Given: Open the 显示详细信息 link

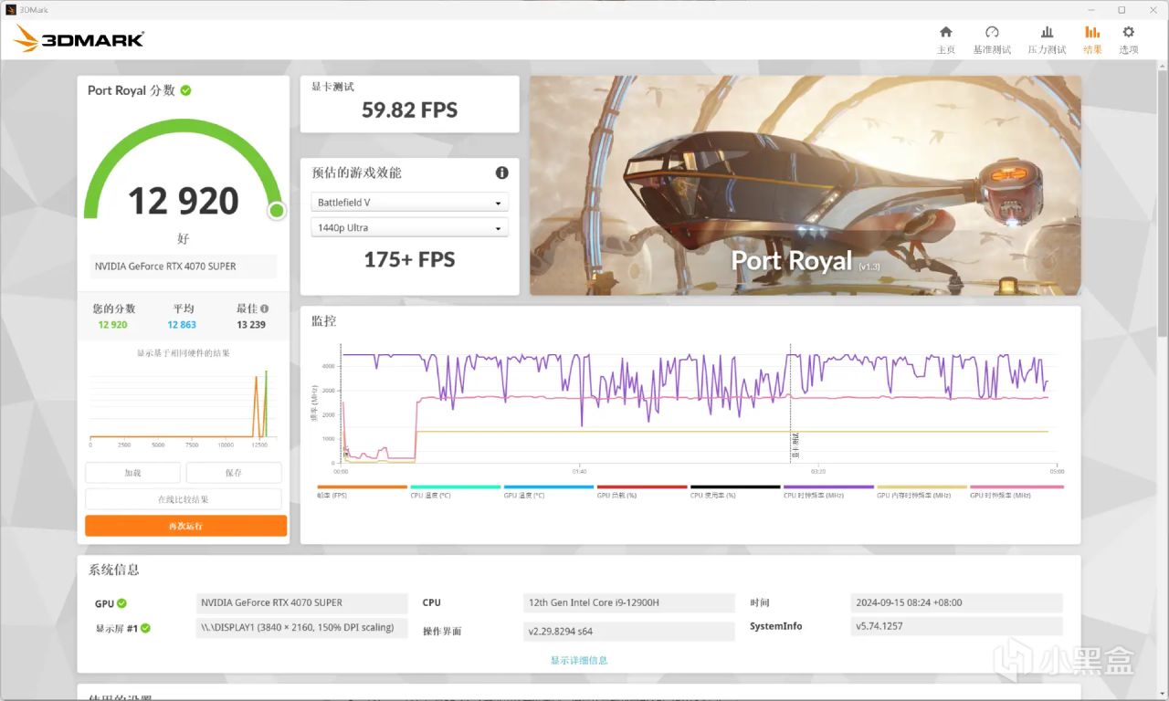Looking at the screenshot, I should click(x=579, y=660).
